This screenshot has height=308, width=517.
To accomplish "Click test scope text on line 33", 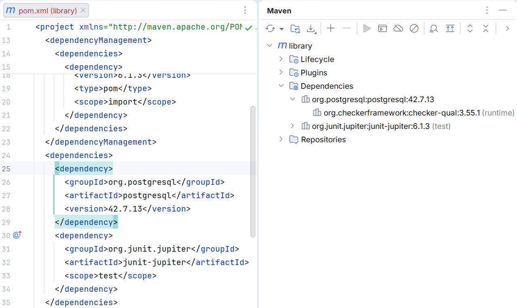I will [108, 276].
